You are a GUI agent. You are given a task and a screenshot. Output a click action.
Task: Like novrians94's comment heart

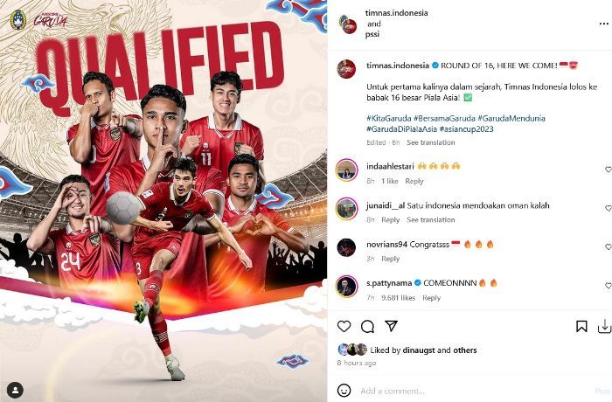(x=609, y=247)
